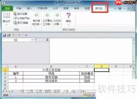Click the Undo arrow in quick access toolbar
137x99 pixels.
[x=13, y=35]
